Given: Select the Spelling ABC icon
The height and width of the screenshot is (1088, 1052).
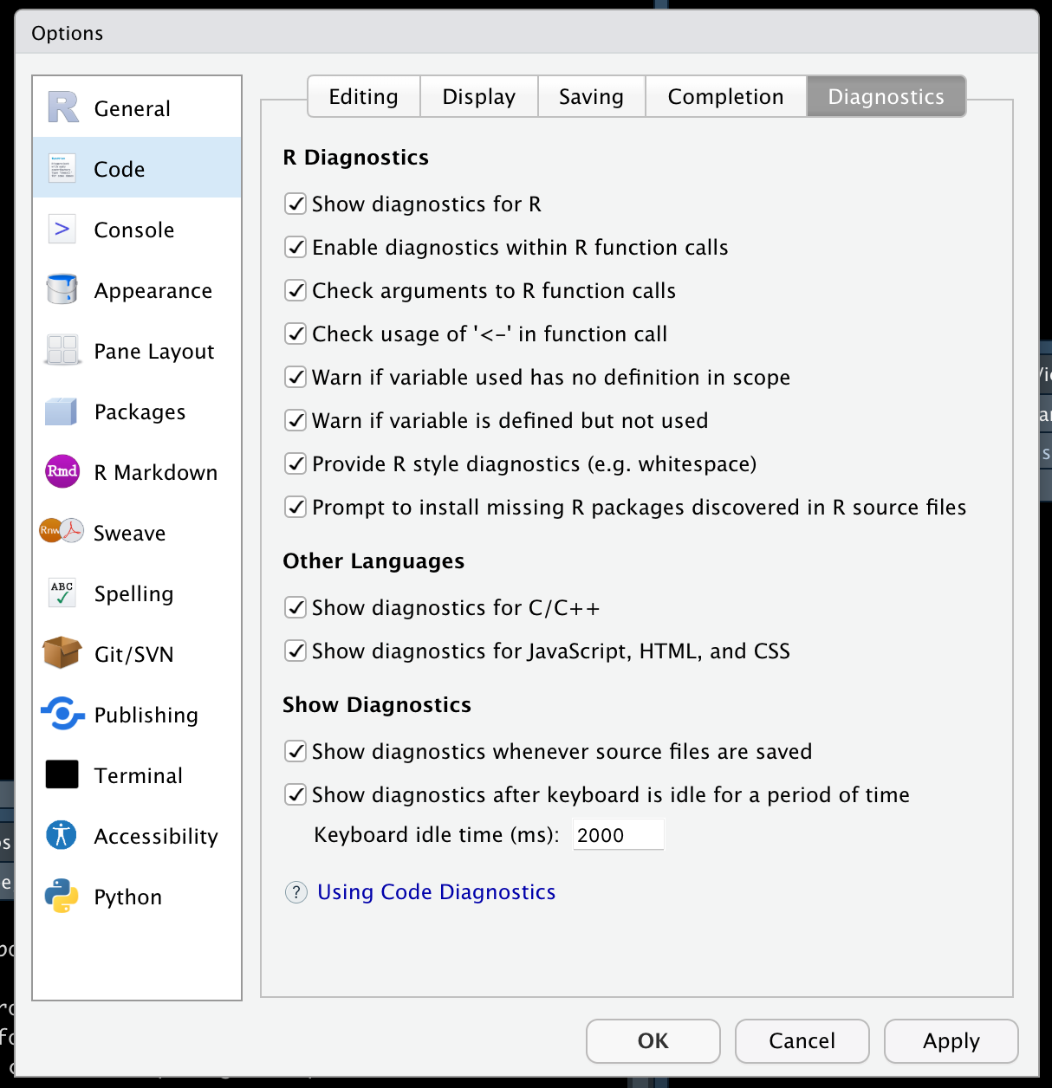Looking at the screenshot, I should [61, 593].
